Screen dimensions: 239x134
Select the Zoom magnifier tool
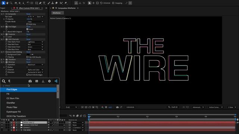tap(11, 3)
